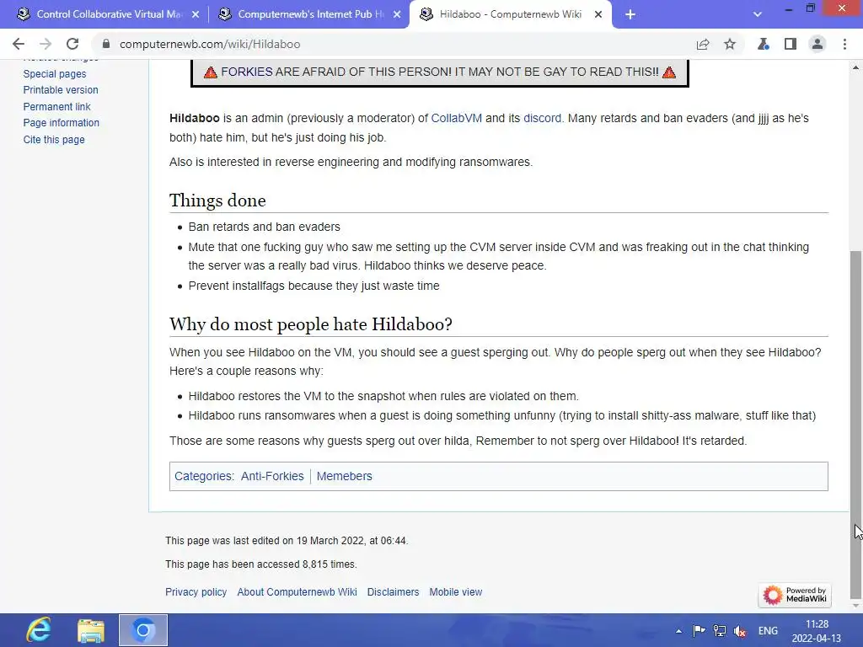Bookmark this page with the star

click(730, 44)
